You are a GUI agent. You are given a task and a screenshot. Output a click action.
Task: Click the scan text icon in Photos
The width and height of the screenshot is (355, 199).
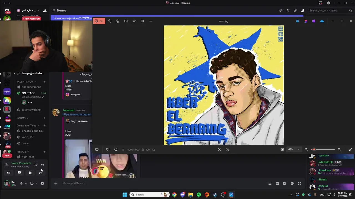[x=228, y=150]
